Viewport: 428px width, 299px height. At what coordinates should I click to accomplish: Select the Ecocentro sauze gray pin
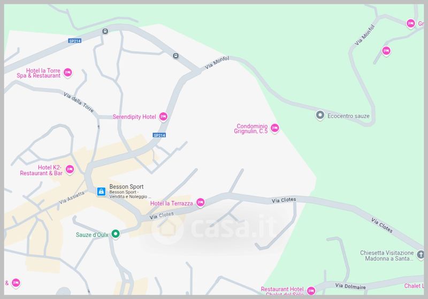[320, 115]
